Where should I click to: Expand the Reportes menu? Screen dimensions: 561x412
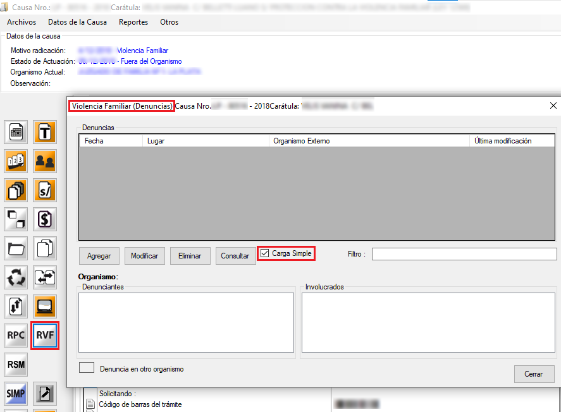point(133,22)
